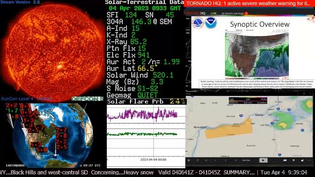315x177 pixels.
Task: Click the Aur Lat value 66.5°
Action: pyautogui.click(x=147, y=68)
